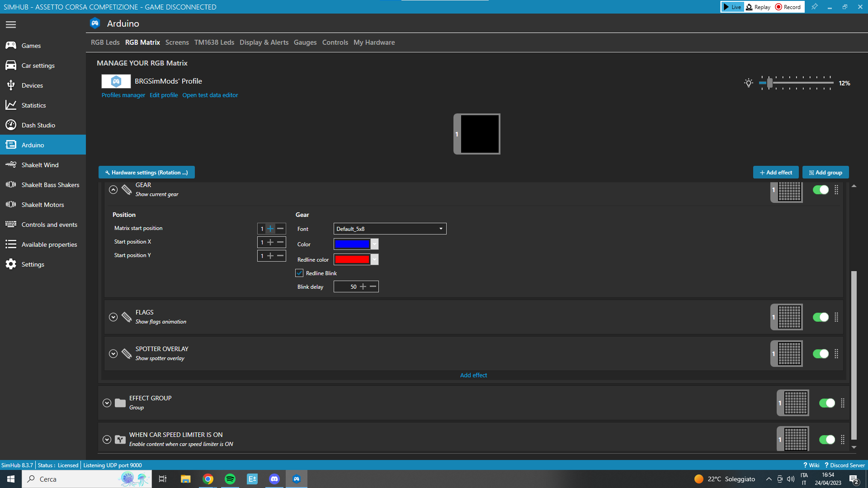Click the drag handle of GEAR effect
This screenshot has width=868, height=488.
836,190
